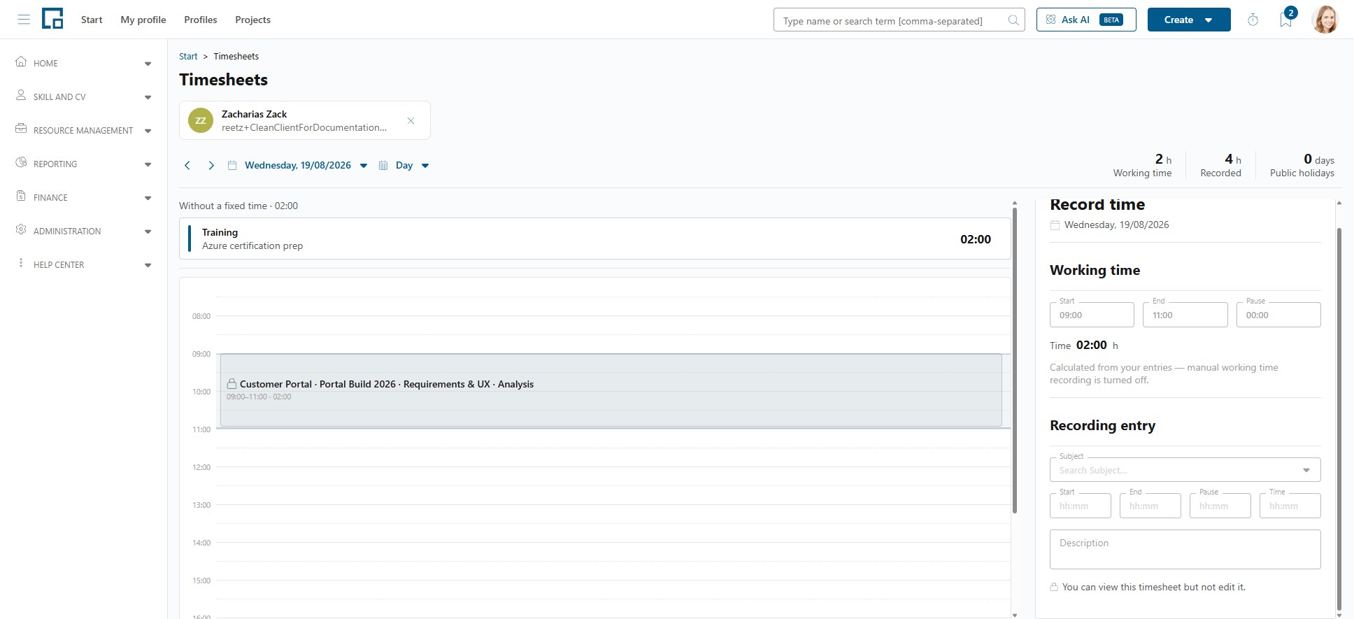Screen dimensions: 1354x619
Task: Open Projects in top navigation
Action: (253, 20)
